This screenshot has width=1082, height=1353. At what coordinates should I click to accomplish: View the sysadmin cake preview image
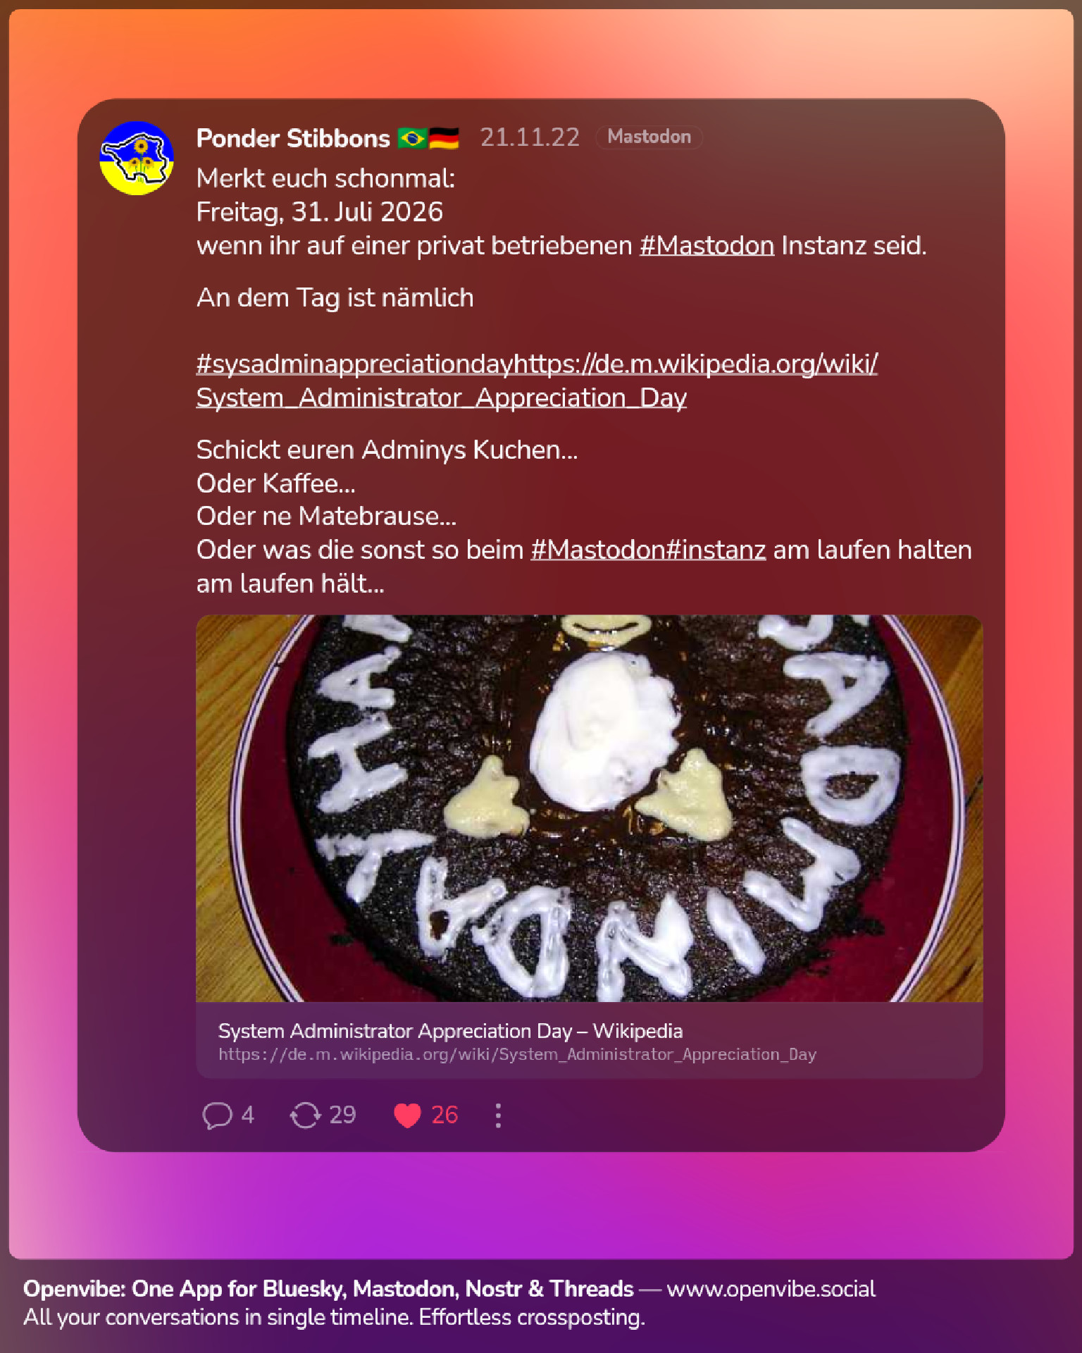point(589,808)
